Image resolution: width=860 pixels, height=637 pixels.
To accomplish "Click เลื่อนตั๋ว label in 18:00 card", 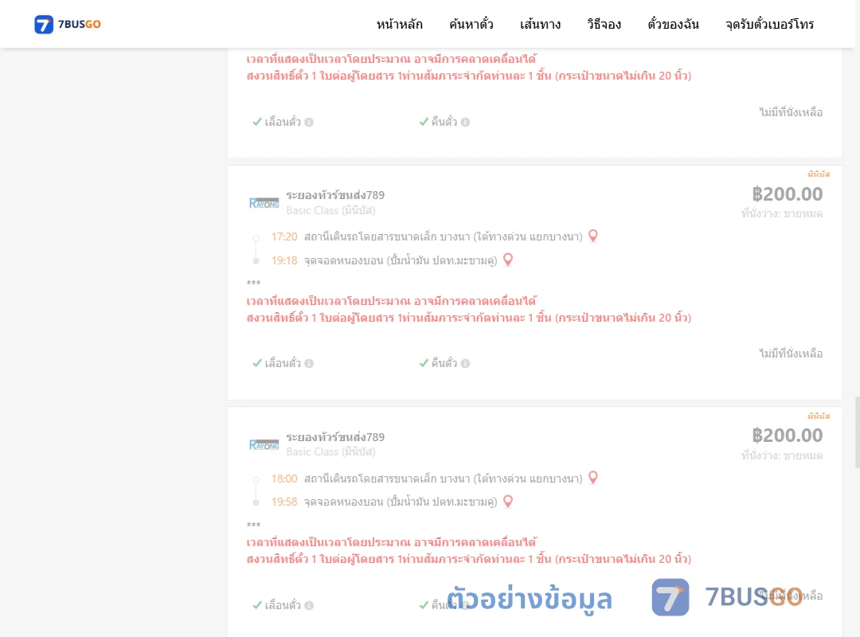I will point(283,605).
